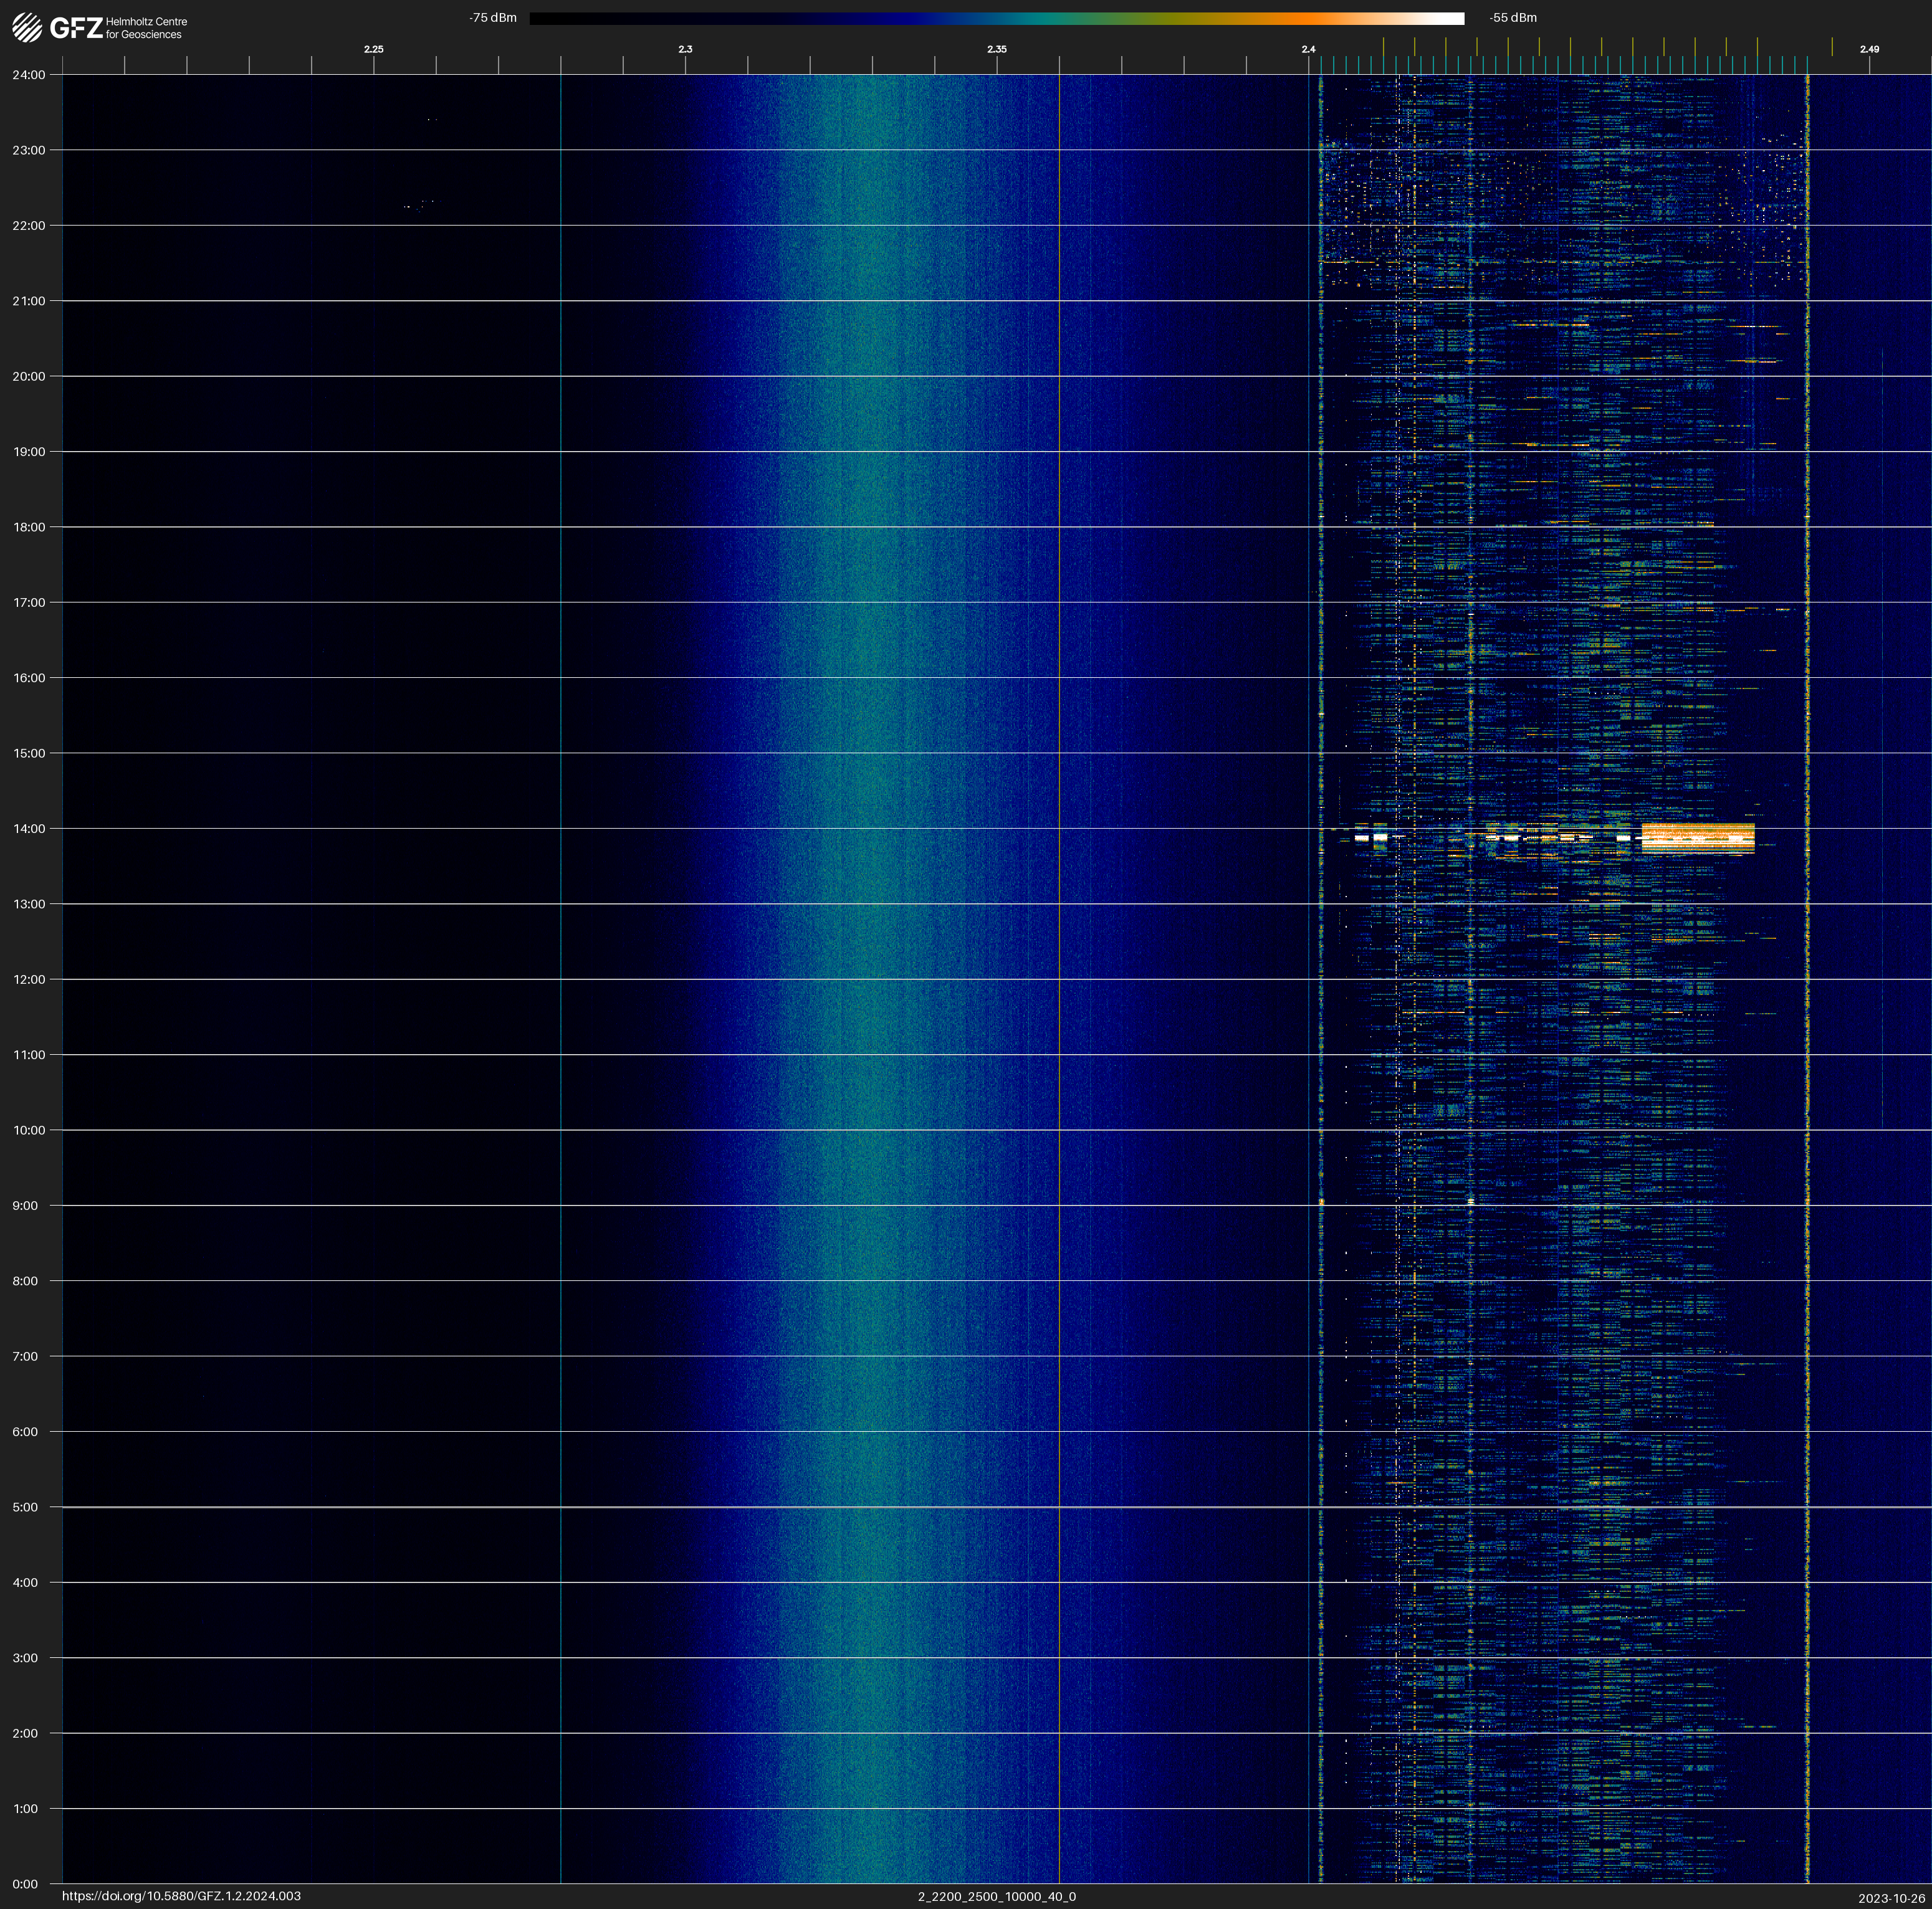1932x1909 pixels.
Task: Click the 9:00 time axis marker
Action: pos(26,1206)
